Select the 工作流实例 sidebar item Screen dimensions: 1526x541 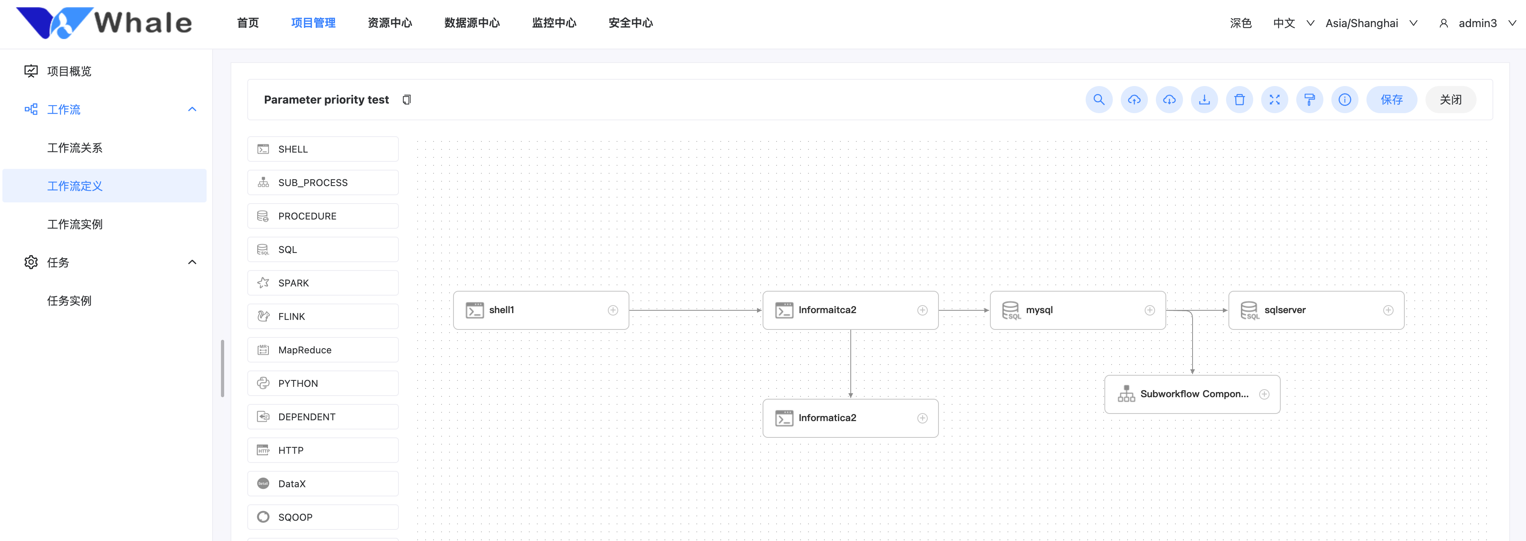75,224
